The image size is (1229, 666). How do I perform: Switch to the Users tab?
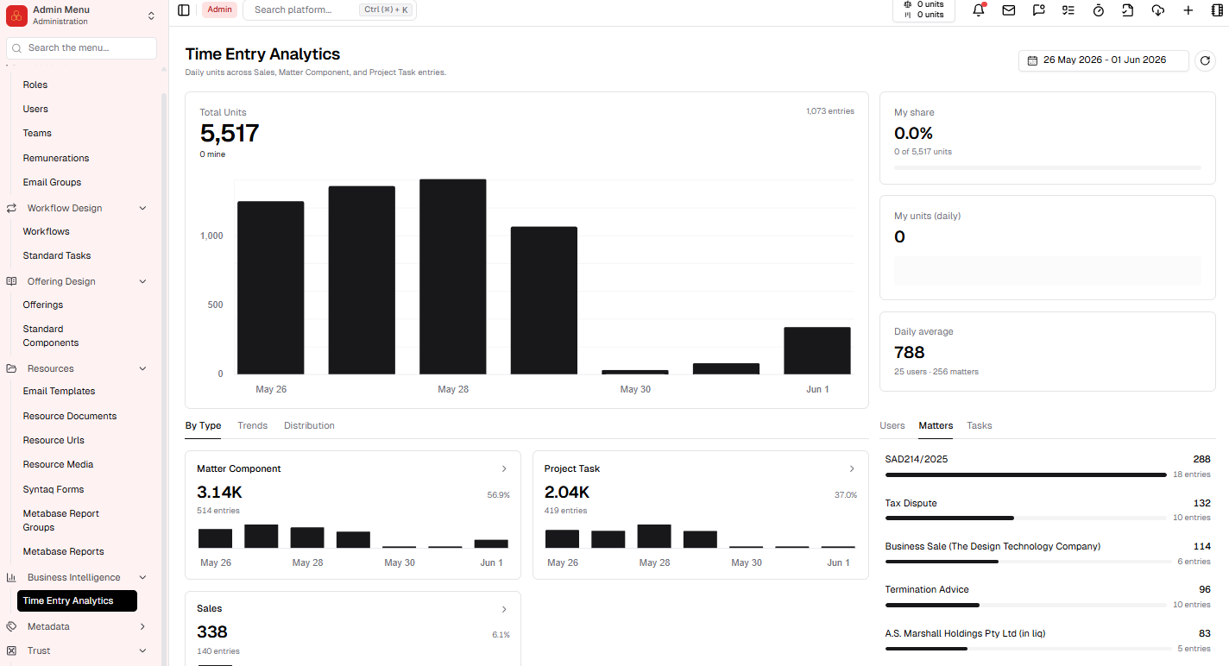coord(892,425)
